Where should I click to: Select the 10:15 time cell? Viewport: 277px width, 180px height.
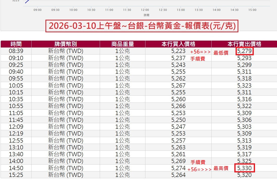point(16,92)
